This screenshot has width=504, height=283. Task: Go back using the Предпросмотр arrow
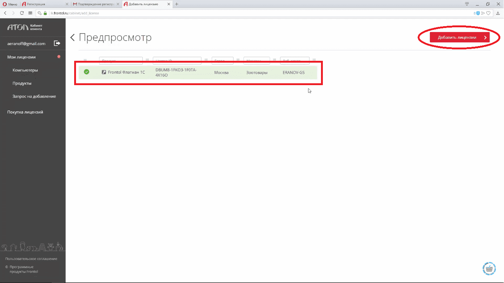click(x=73, y=38)
